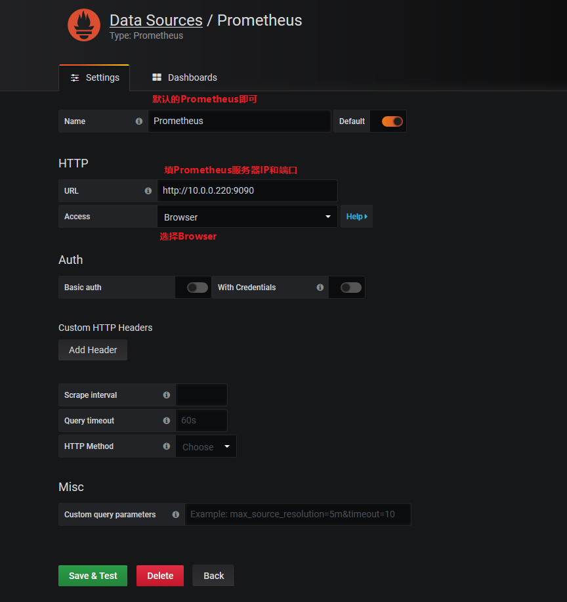Click the info icon next to Name
This screenshot has width=567, height=602.
pos(139,121)
